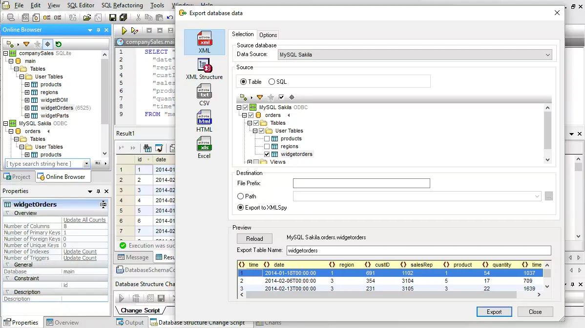Open the SQL Editor menu

coord(81,5)
